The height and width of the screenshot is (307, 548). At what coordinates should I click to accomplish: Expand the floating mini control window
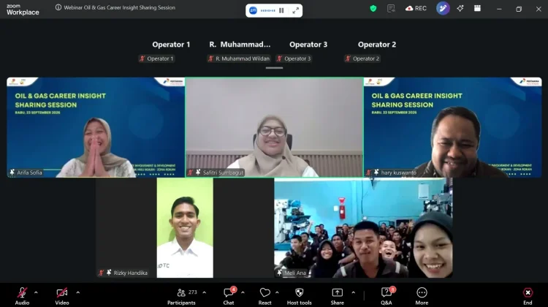pyautogui.click(x=296, y=10)
